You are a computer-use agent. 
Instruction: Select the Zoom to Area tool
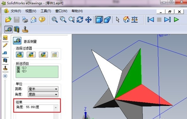pos(63,20)
